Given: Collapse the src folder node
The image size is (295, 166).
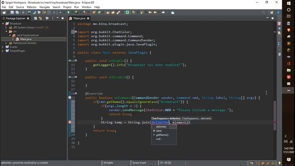Looking at the screenshot, I should [6, 31].
